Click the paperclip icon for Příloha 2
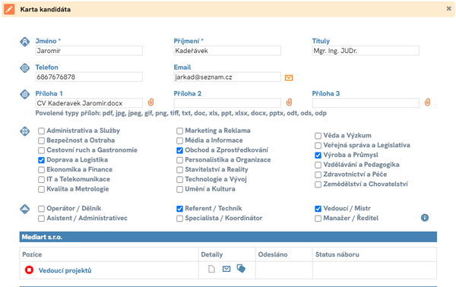This screenshot has height=287, width=456. click(x=289, y=102)
